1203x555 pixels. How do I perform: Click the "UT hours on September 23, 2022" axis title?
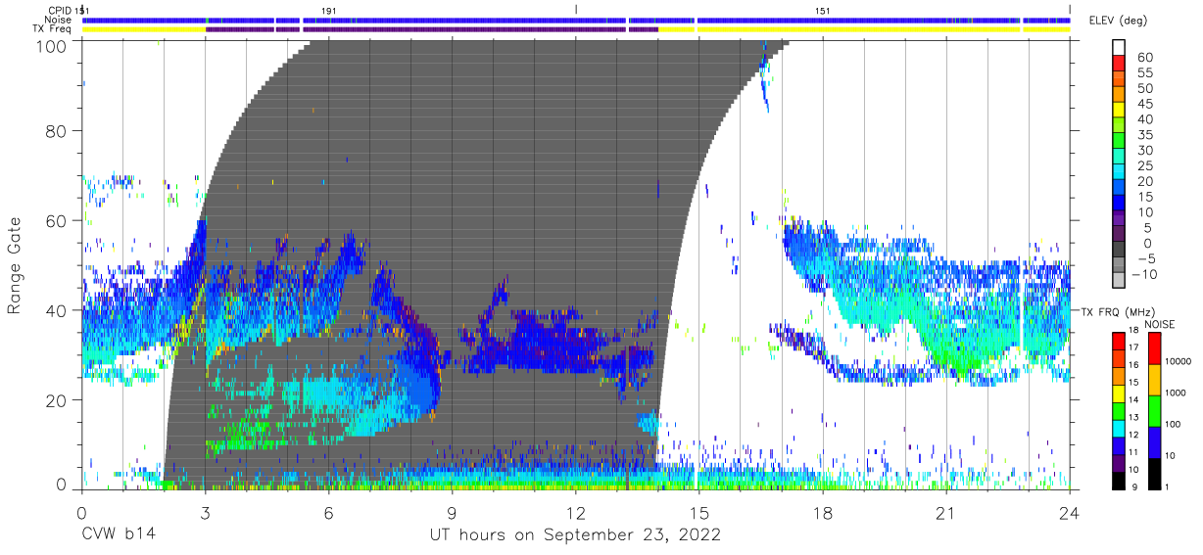point(575,534)
